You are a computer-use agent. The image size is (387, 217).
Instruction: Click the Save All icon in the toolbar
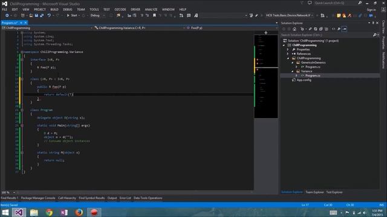42,16
